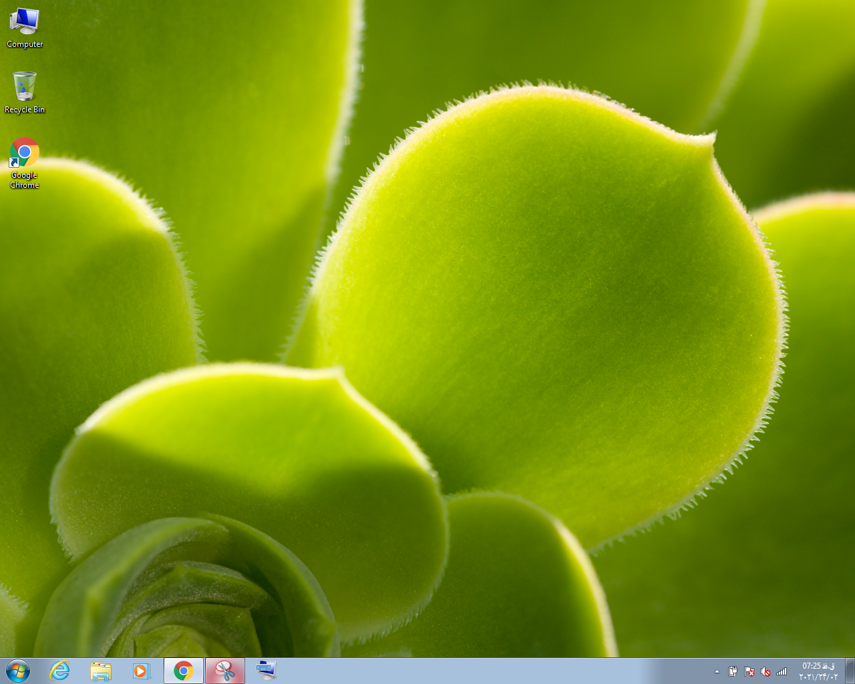Open On-Screen Keyboard icon on taskbar
855x684 pixels.
tap(267, 671)
